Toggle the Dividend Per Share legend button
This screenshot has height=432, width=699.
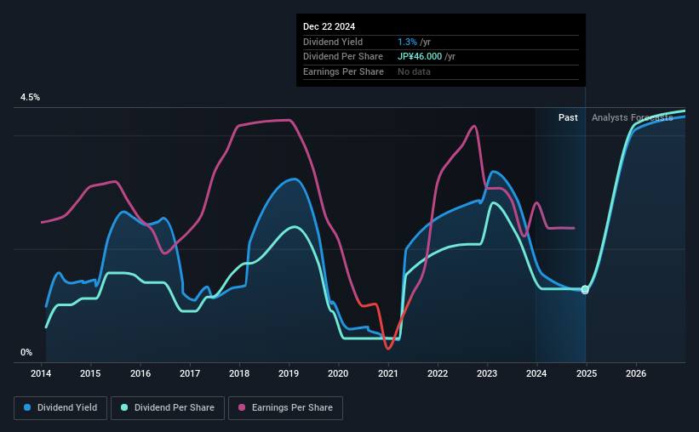[x=168, y=408]
